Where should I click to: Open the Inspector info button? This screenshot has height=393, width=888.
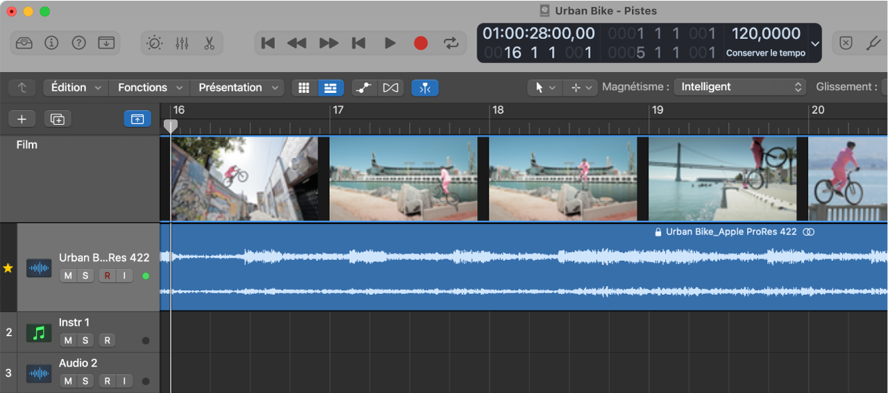(51, 43)
